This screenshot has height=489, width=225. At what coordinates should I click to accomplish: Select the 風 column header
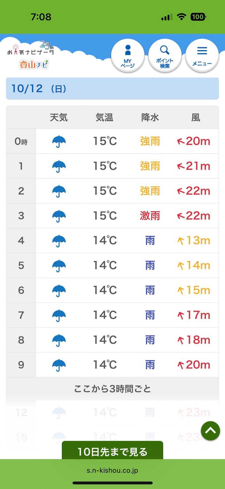pos(196,118)
